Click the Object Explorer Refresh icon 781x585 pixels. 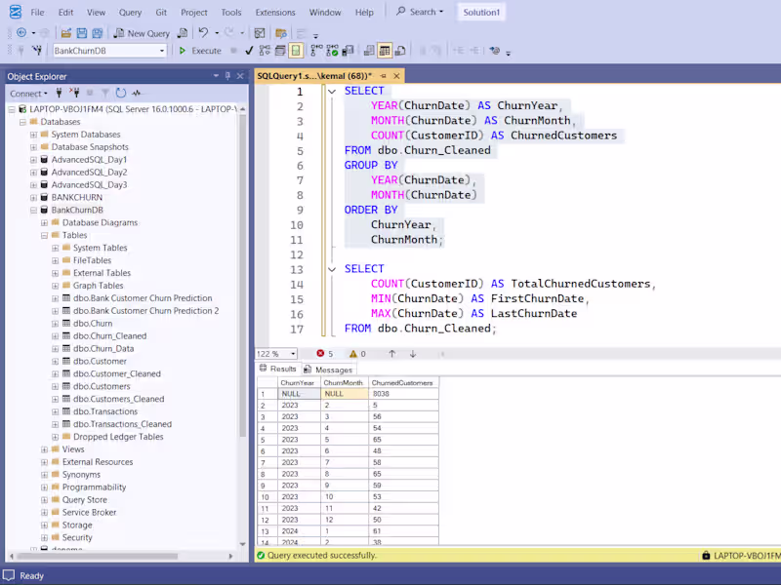point(120,93)
